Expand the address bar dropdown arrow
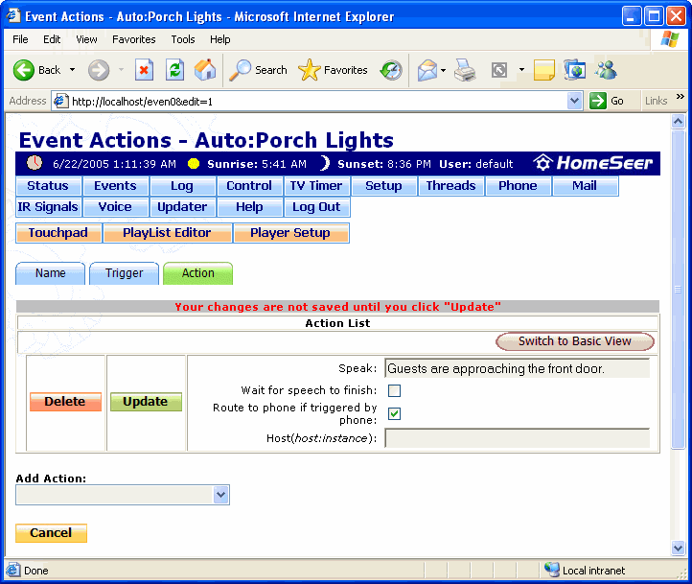 574,101
